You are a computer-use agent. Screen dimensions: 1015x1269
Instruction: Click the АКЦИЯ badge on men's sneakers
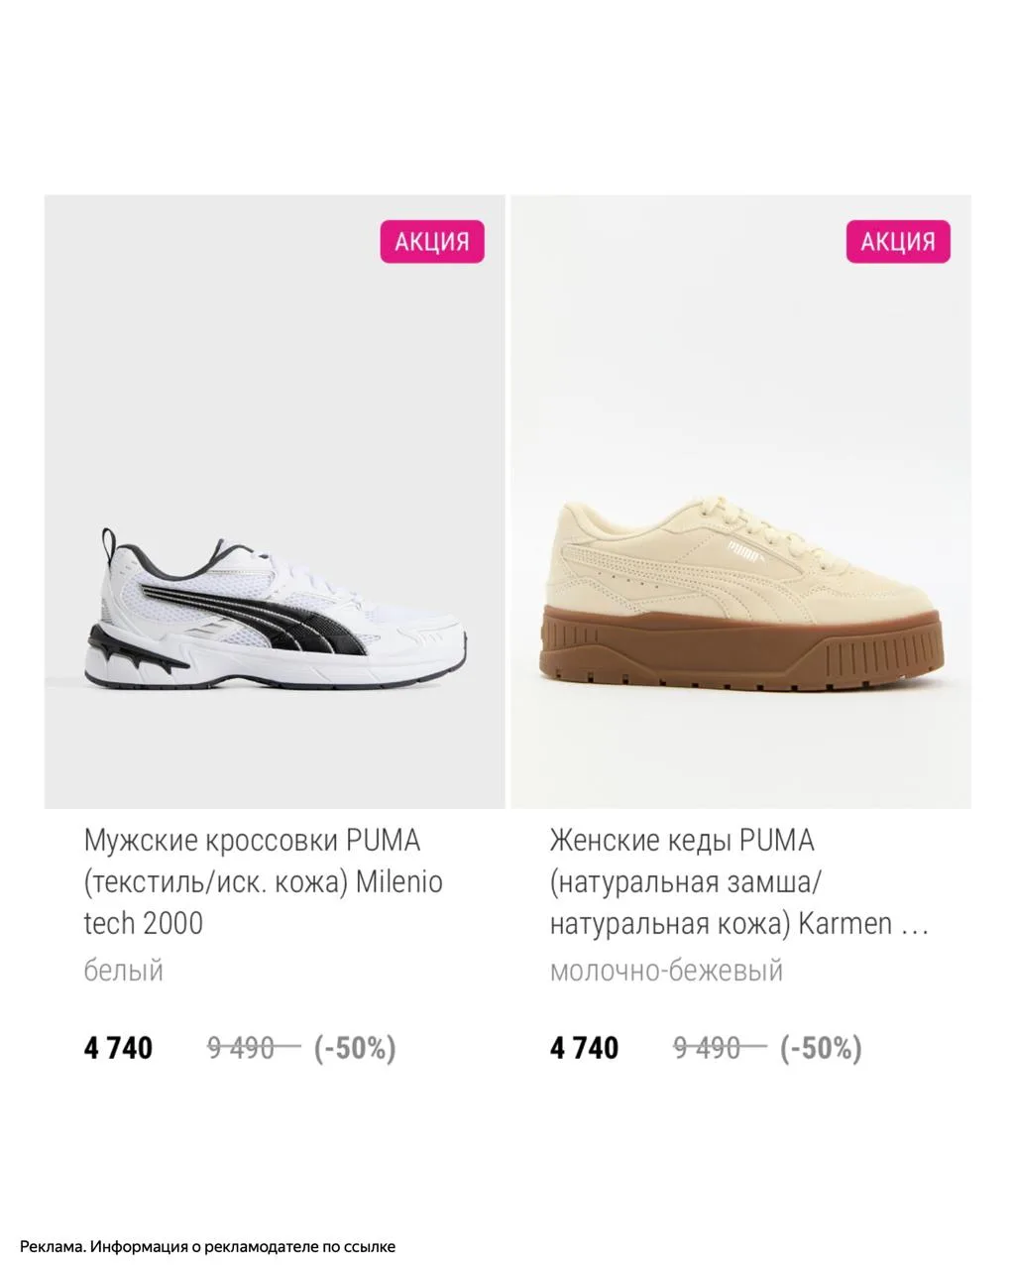(x=432, y=241)
